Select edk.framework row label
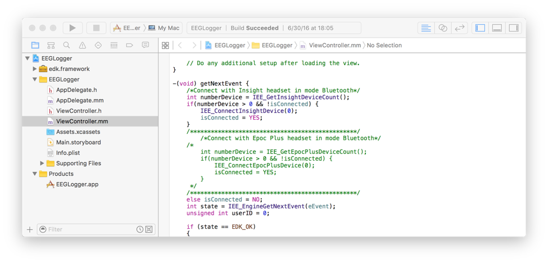This screenshot has width=548, height=263. tap(69, 69)
